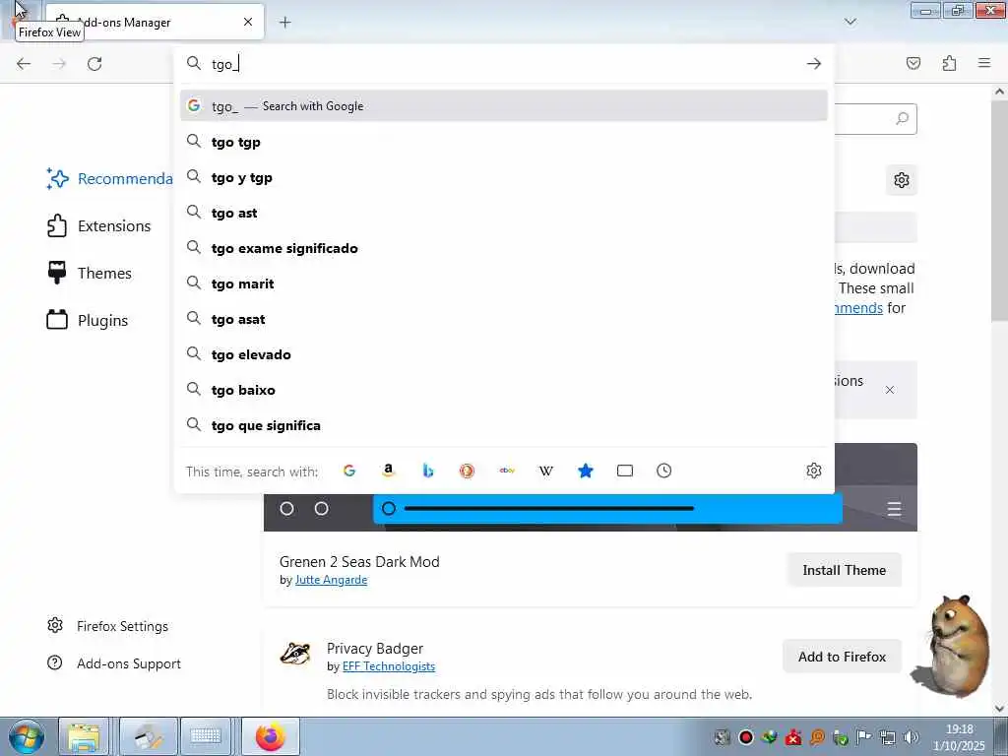Viewport: 1008px width, 756px height.
Task: Open the Extensions puzzle icon in the toolbar
Action: click(x=949, y=63)
